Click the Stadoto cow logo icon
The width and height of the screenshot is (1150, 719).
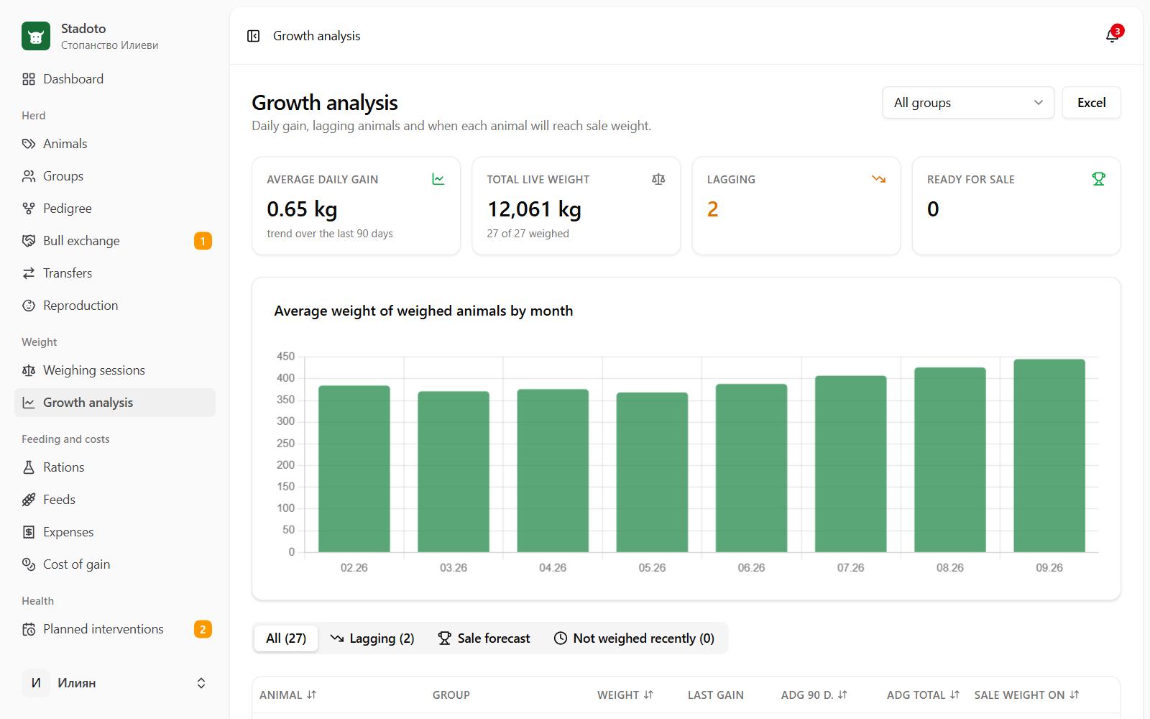(36, 36)
